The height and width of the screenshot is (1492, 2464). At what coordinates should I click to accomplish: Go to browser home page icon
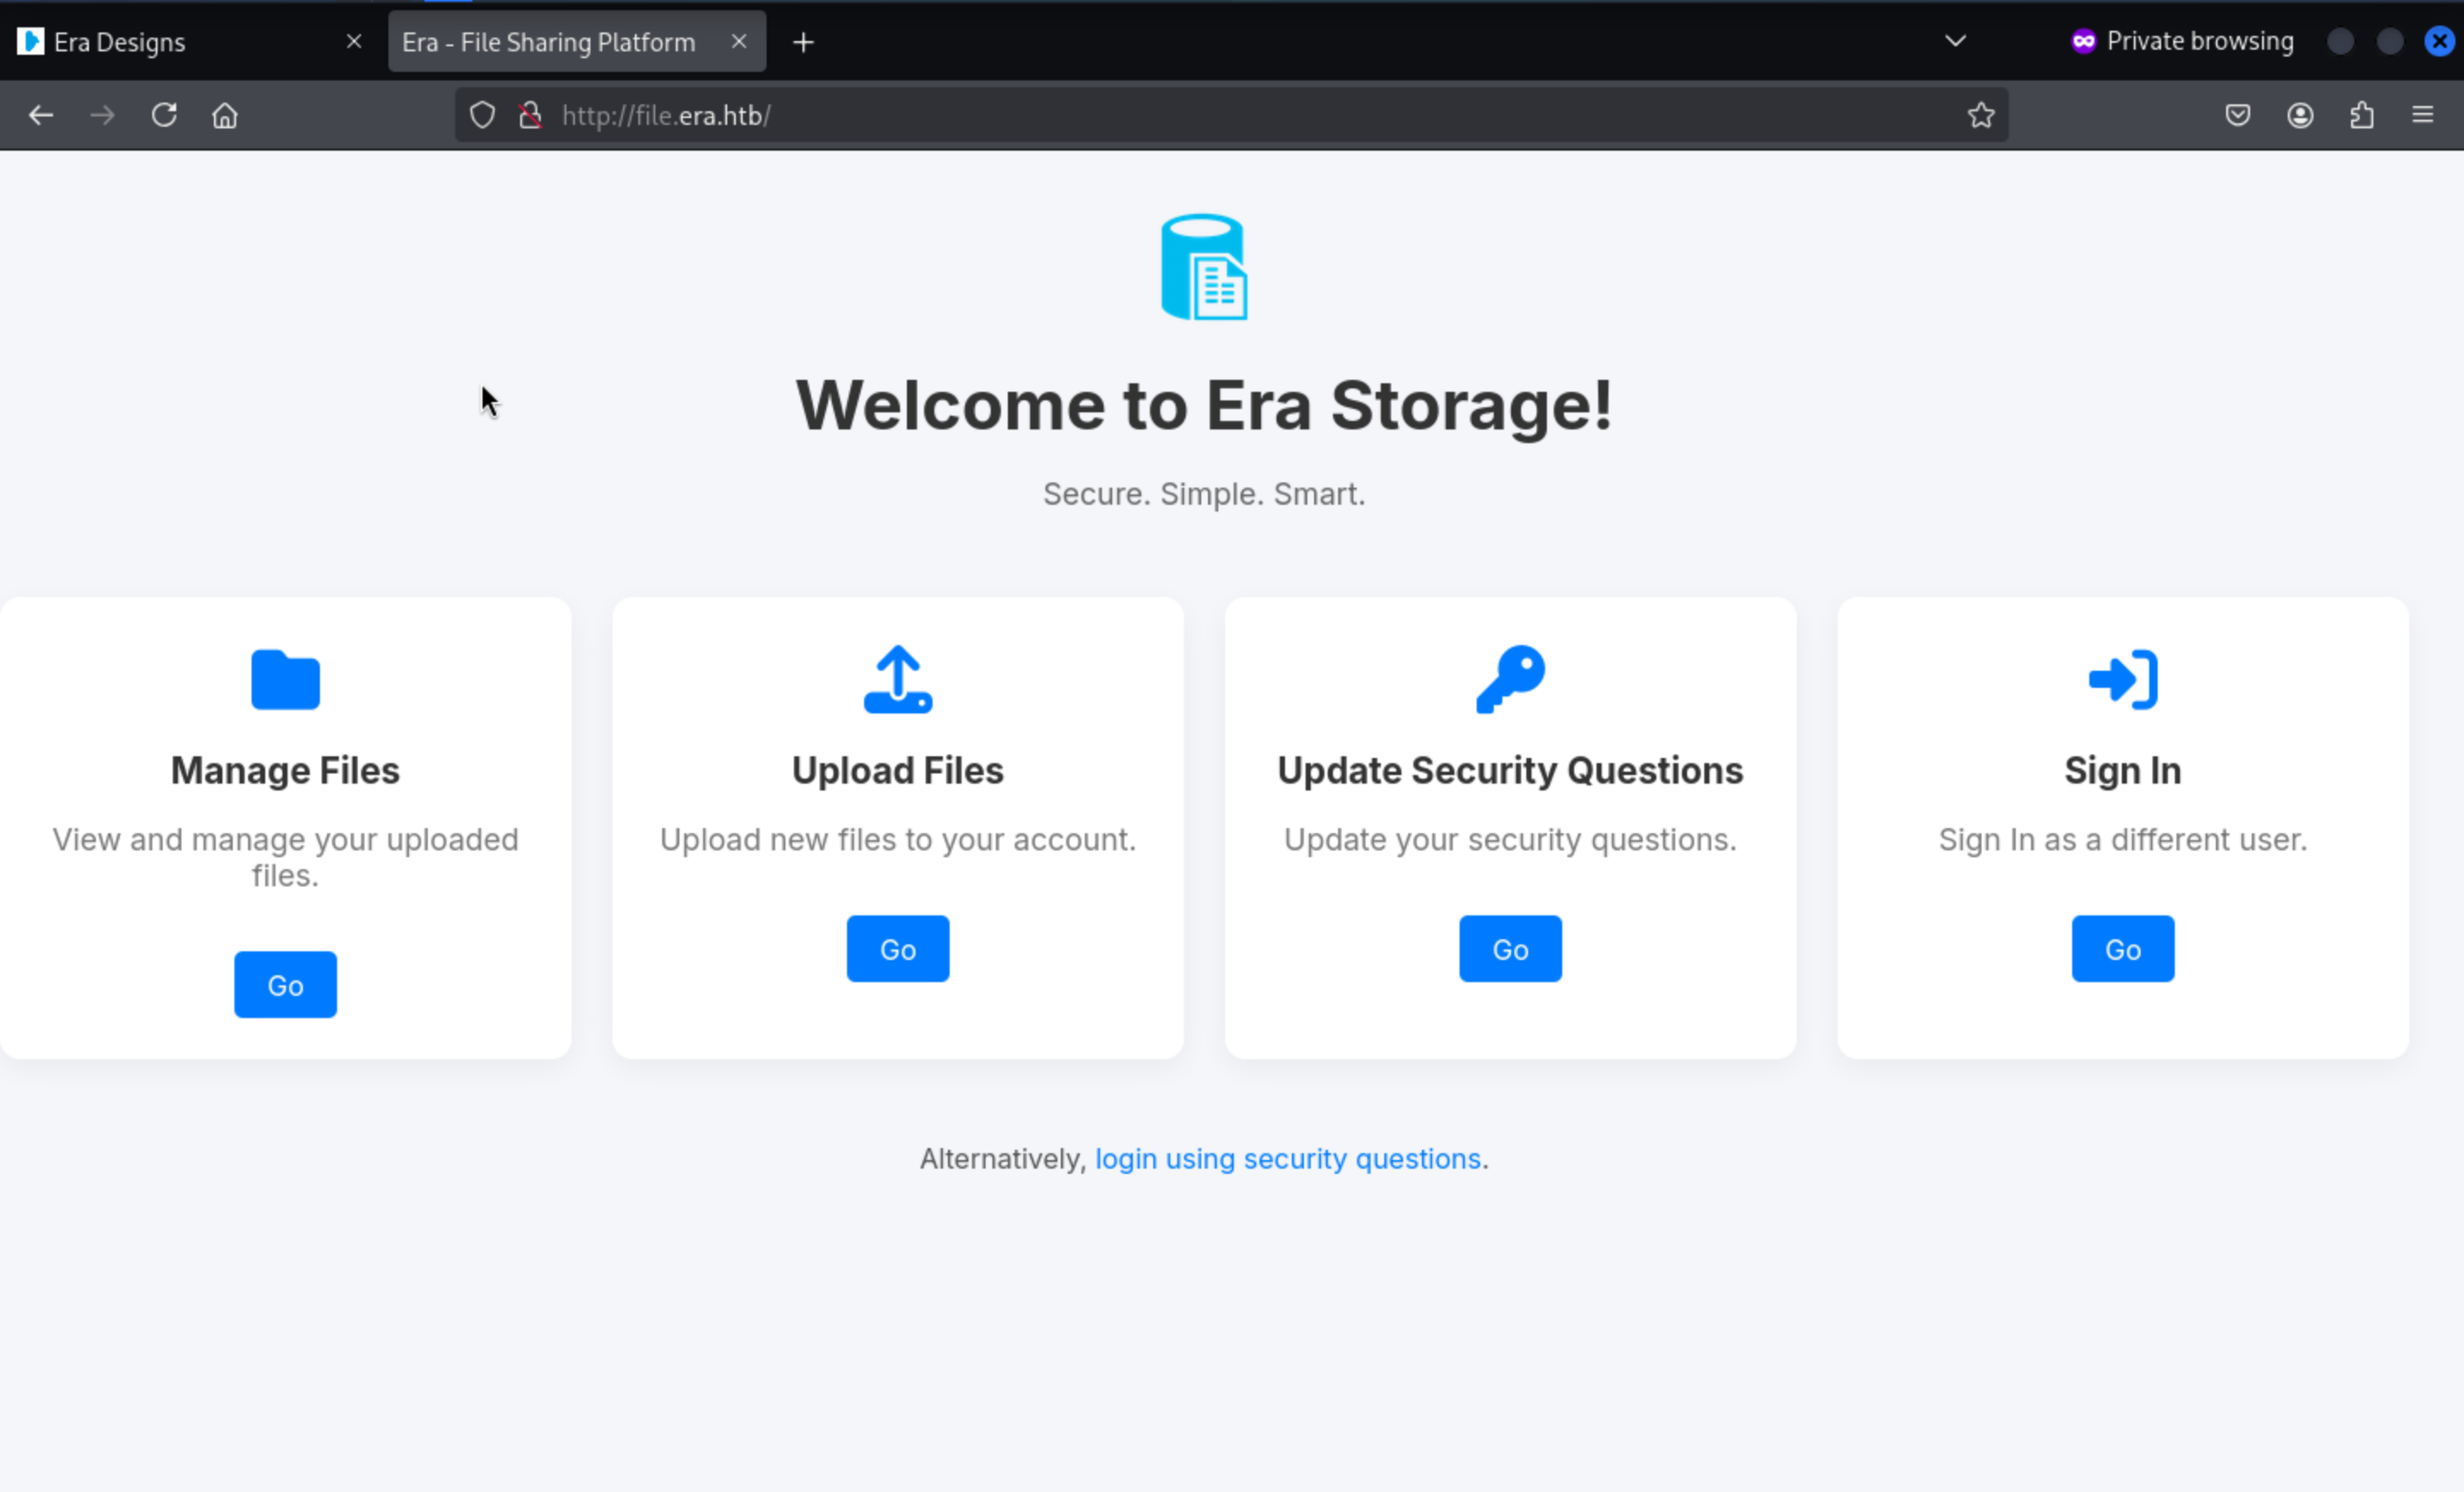(225, 115)
